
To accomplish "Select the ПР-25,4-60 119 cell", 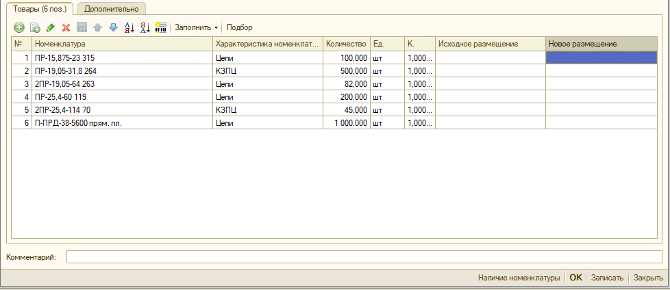I will pyautogui.click(x=122, y=97).
